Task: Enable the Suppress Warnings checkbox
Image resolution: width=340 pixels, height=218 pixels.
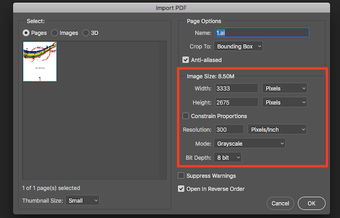Action: coord(181,176)
